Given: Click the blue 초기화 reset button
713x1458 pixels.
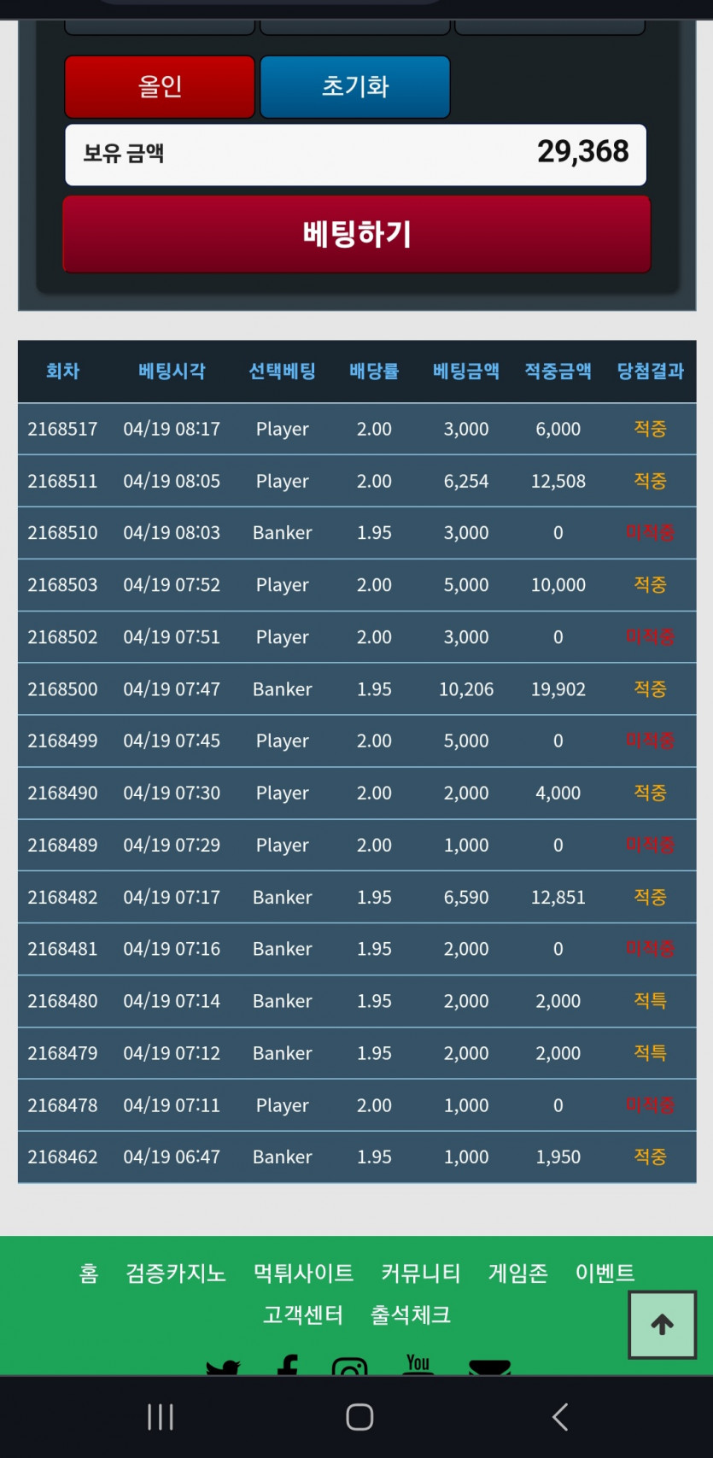Looking at the screenshot, I should tap(355, 87).
